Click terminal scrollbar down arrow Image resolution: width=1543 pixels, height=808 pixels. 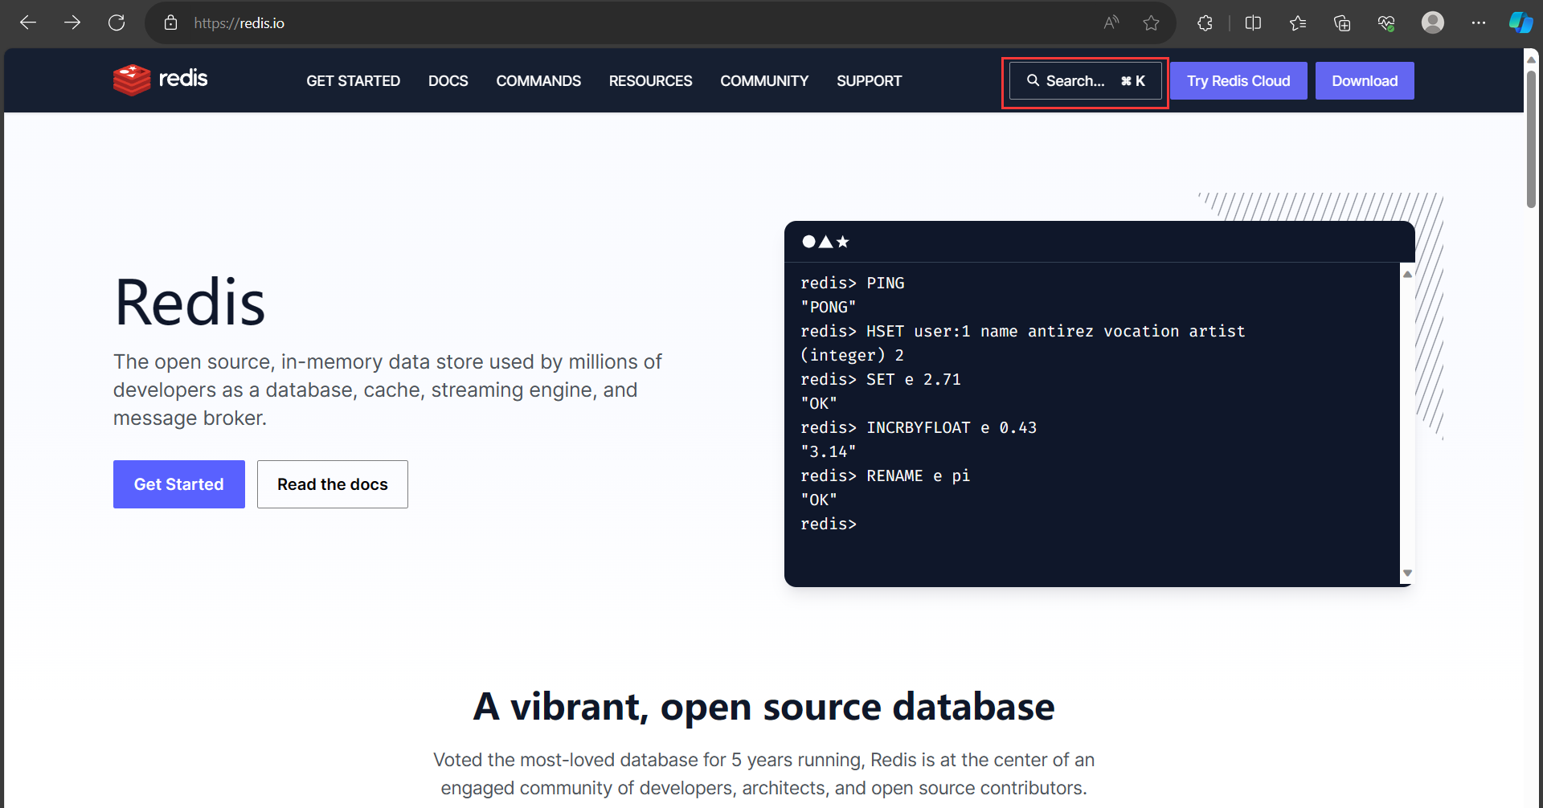(x=1407, y=573)
